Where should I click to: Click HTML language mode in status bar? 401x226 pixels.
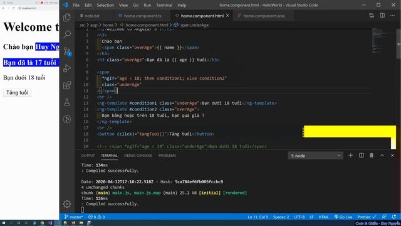(x=323, y=217)
